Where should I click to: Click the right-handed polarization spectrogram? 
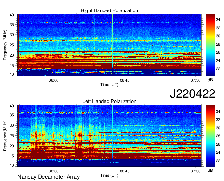[x=109, y=45]
